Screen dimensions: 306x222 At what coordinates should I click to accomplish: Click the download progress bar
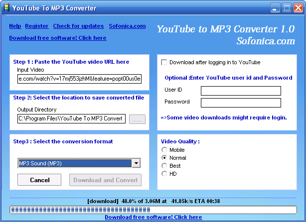click(153, 210)
